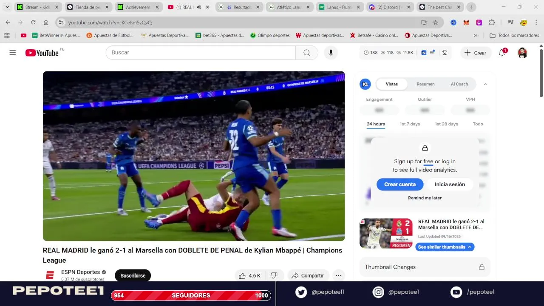Open the vidIQ list icon with blue dot

432,53
